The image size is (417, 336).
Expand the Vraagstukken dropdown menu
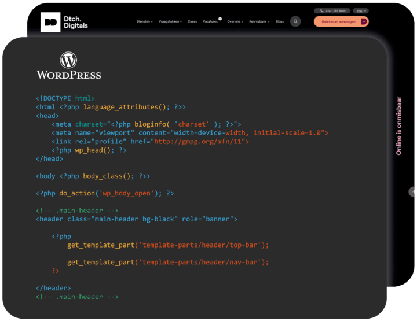170,21
